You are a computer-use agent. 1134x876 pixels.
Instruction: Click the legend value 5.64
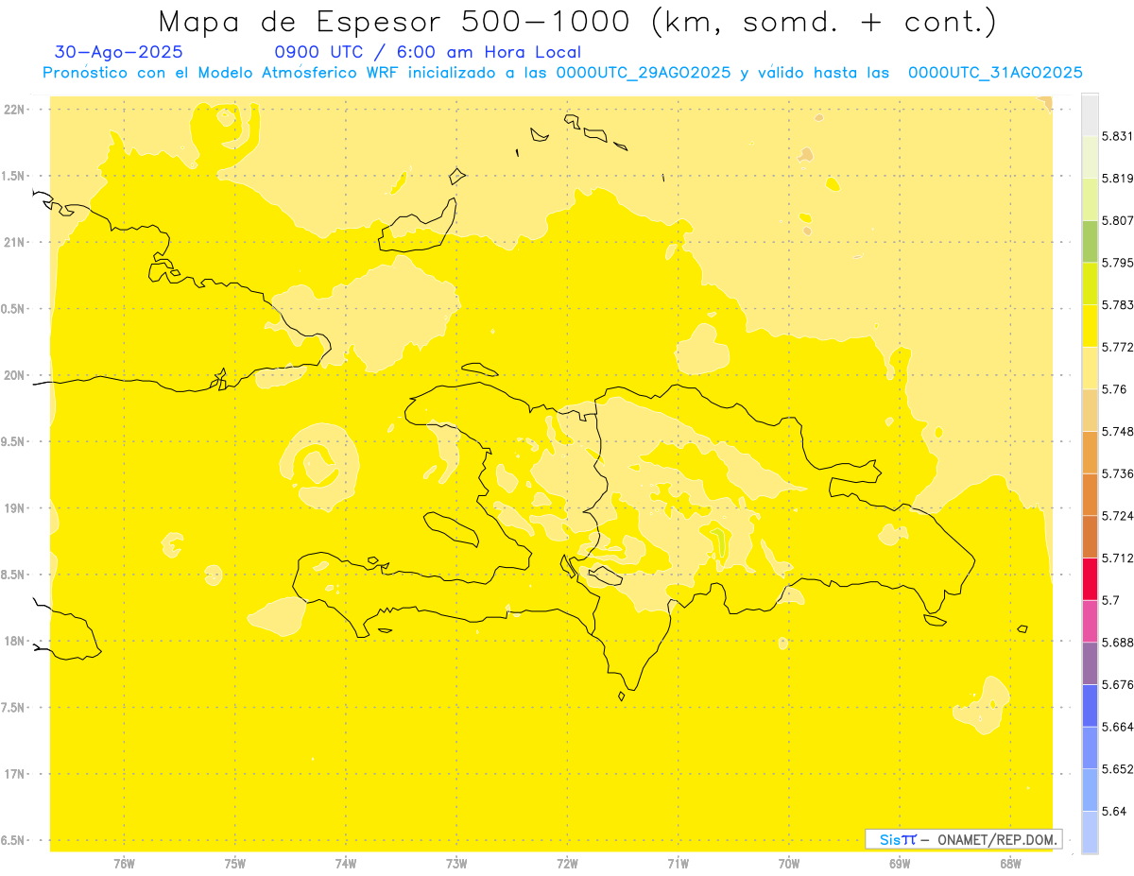click(1114, 811)
